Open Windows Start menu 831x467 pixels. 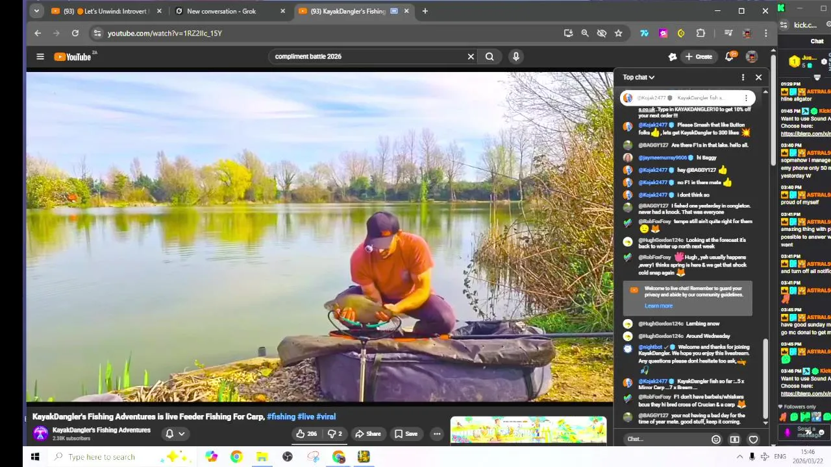click(x=35, y=457)
